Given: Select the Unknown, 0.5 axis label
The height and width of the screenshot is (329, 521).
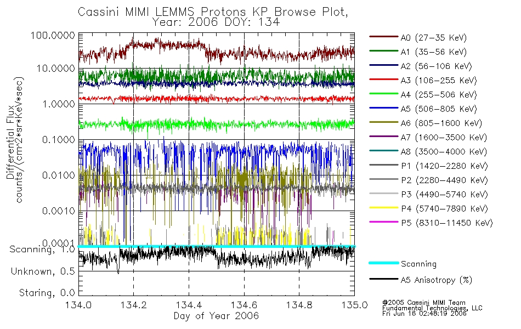Looking at the screenshot, I should point(43,271).
